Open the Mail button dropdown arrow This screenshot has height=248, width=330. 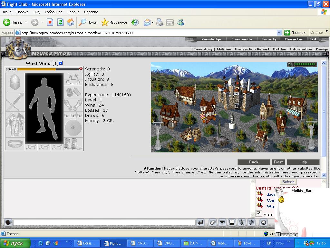click(152, 22)
